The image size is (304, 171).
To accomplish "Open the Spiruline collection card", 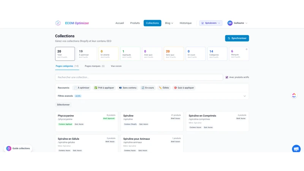I will coord(152,121).
